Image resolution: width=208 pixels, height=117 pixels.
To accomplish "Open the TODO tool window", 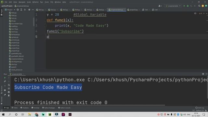I will 15,108.
